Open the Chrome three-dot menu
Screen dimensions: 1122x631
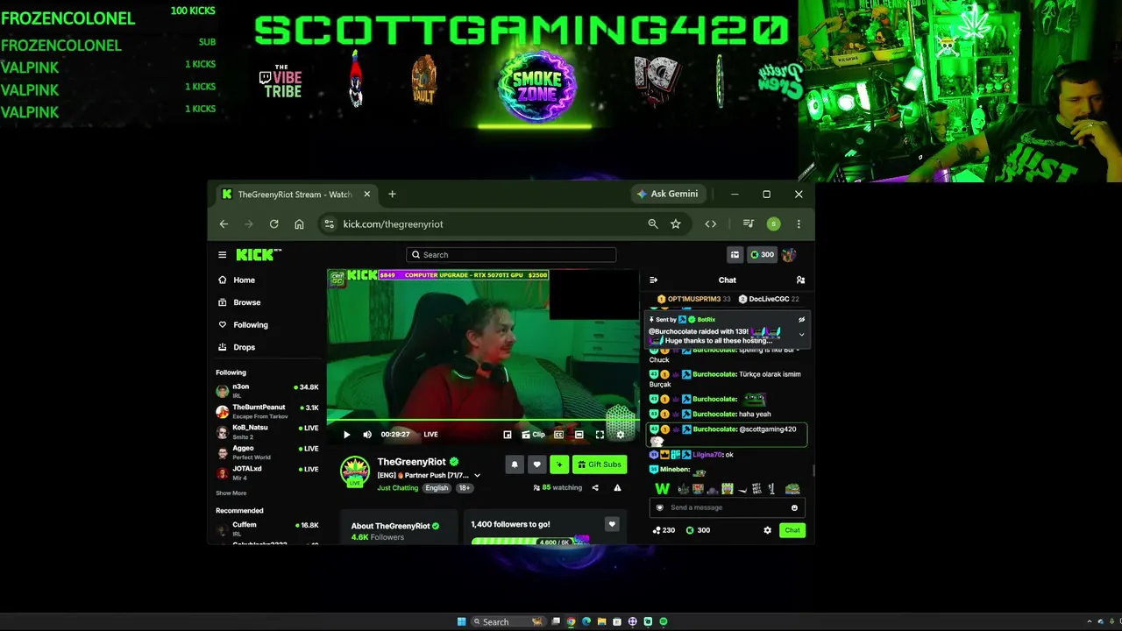click(799, 224)
